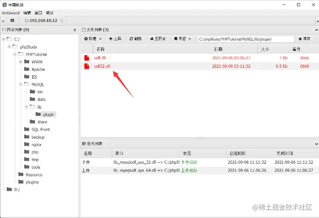
Task: Open the 调试 menu
Action: coord(49,13)
